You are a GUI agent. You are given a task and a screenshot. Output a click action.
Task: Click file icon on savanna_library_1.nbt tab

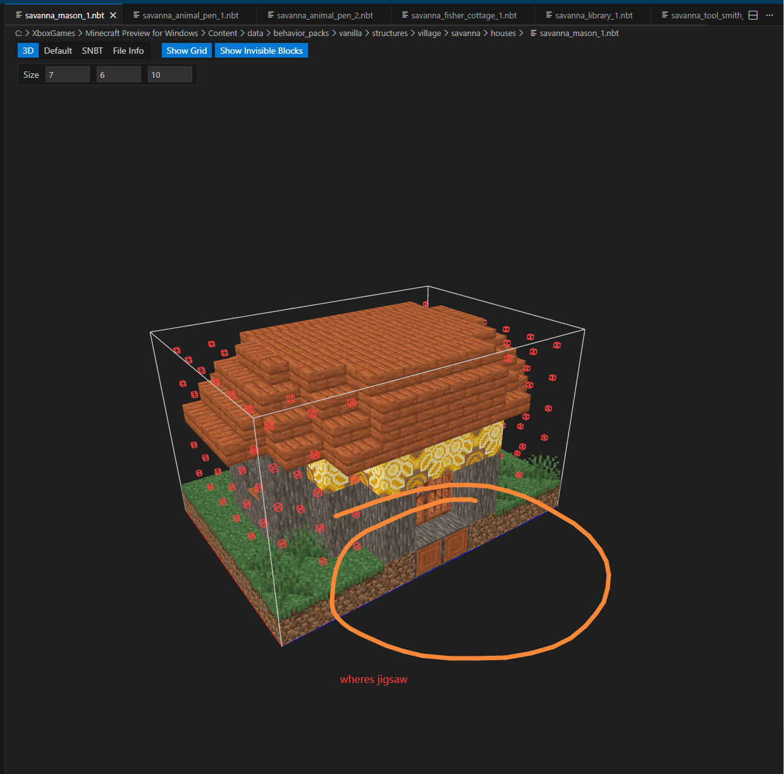click(x=549, y=15)
